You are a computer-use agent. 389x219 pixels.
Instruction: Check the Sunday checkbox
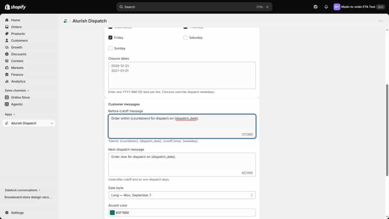pos(110,48)
